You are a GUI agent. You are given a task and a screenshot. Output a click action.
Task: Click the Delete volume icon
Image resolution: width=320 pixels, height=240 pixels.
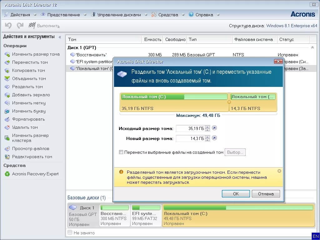[x=7, y=127]
